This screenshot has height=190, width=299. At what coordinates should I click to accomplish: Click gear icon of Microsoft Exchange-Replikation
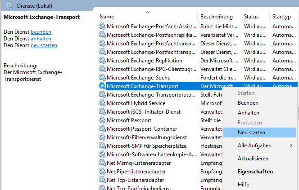click(x=102, y=61)
